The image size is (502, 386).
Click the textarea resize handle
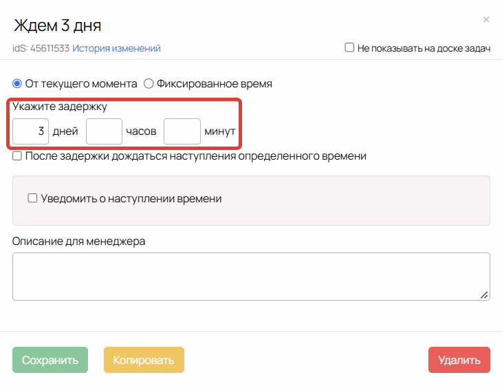pyautogui.click(x=484, y=295)
